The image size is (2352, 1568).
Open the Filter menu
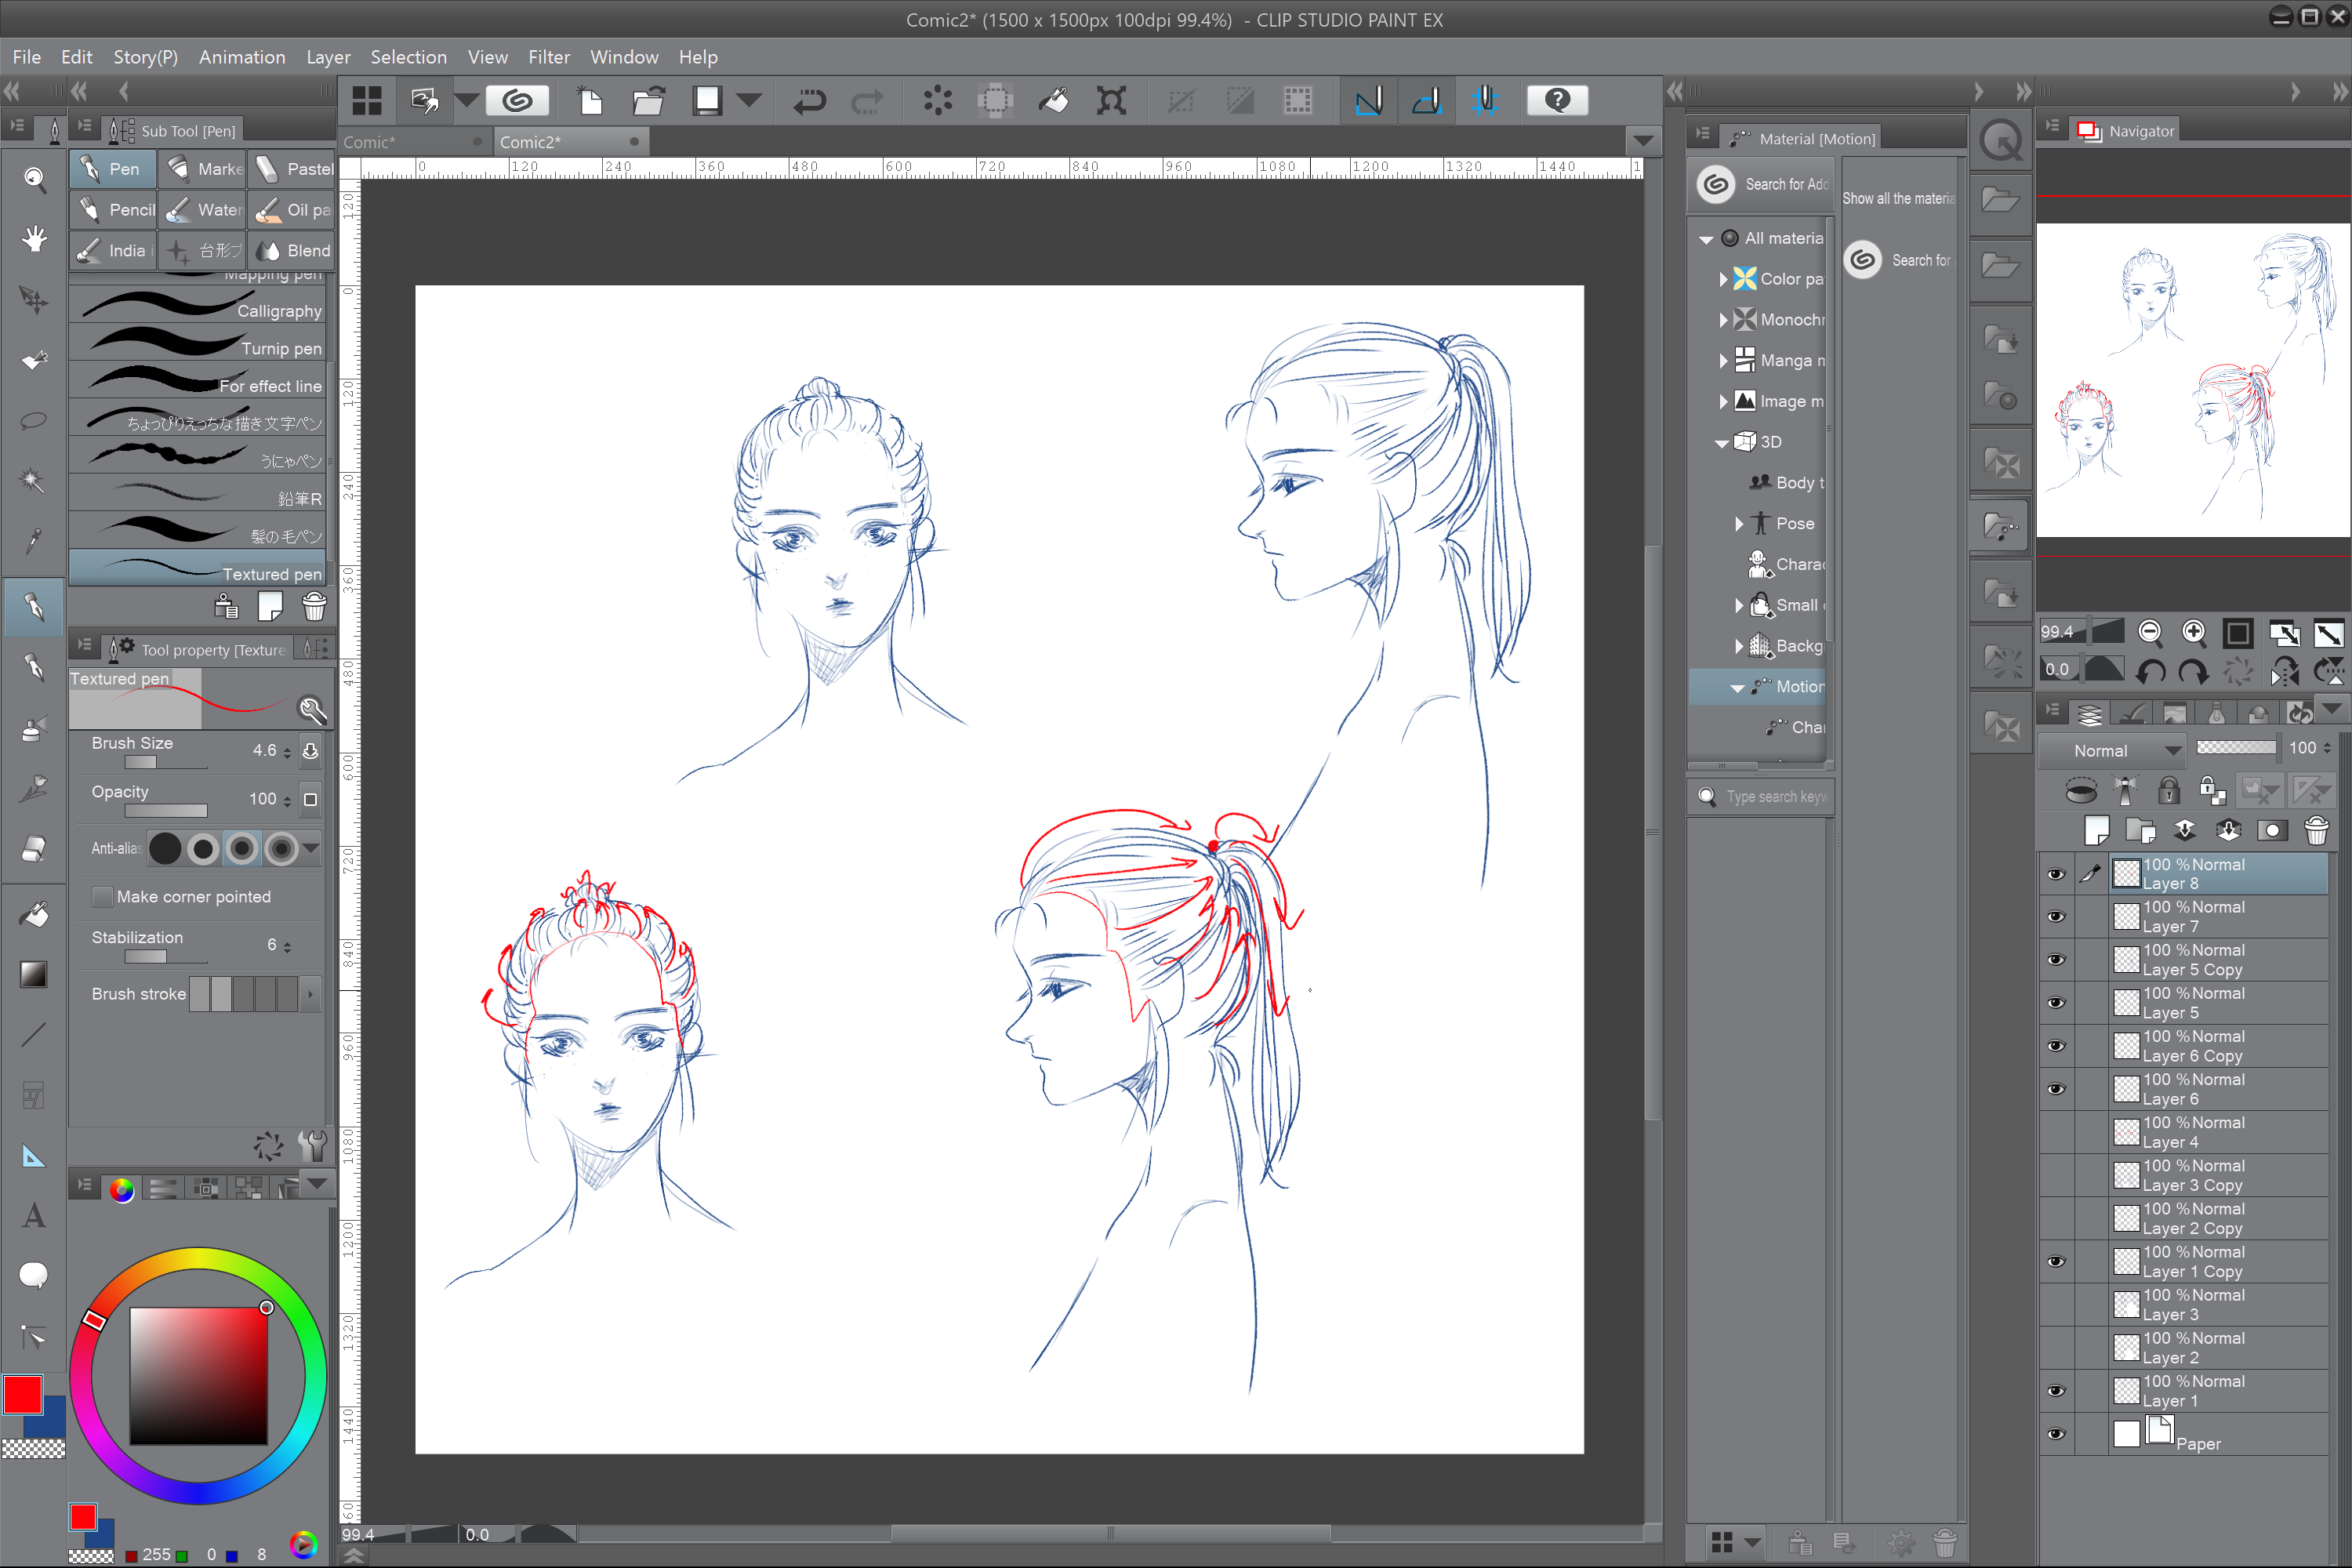(x=548, y=57)
